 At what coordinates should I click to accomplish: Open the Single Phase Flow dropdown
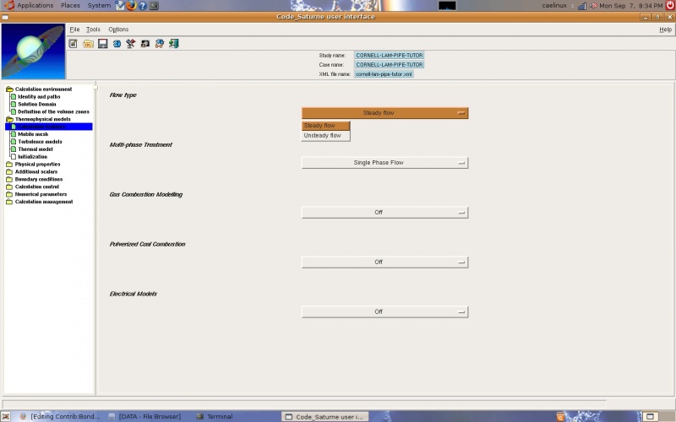coord(385,163)
